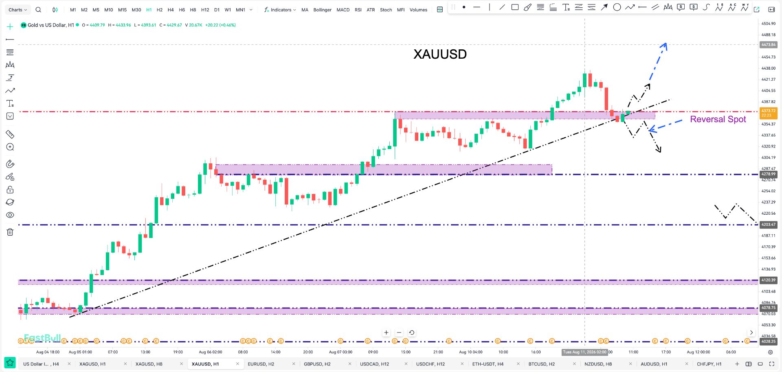Select the WXY wave tool
This screenshot has width=782, height=372.
(x=745, y=7)
